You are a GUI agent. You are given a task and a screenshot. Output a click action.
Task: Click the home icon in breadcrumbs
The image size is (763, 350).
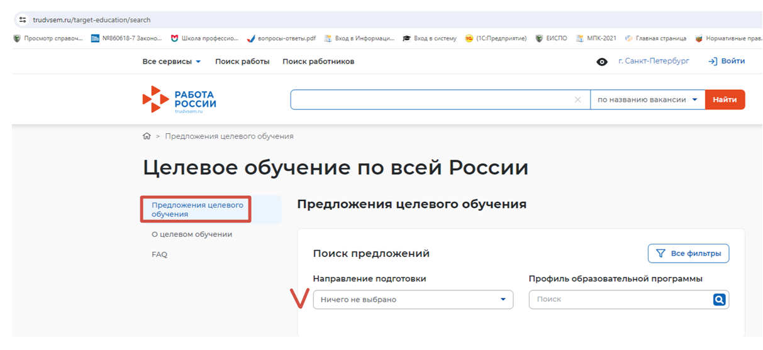pos(147,136)
